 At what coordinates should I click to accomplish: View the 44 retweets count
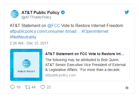point(33,87)
